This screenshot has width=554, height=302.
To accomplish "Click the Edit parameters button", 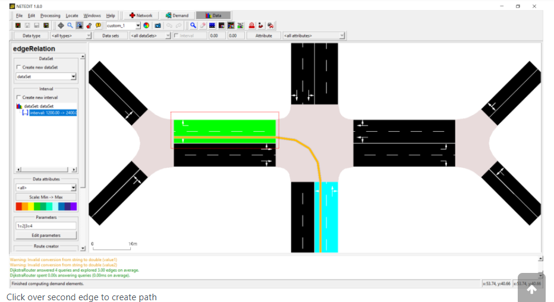I will (46, 236).
